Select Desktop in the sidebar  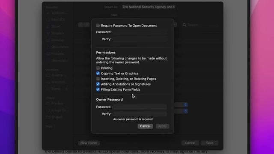(x=56, y=40)
